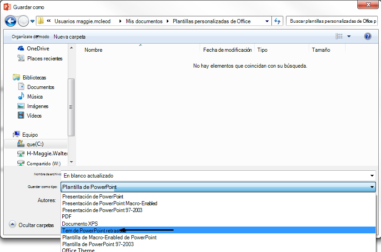This screenshot has height=252, width=381.
Task: Click navigation pane scroll up arrow
Action: (x=71, y=48)
